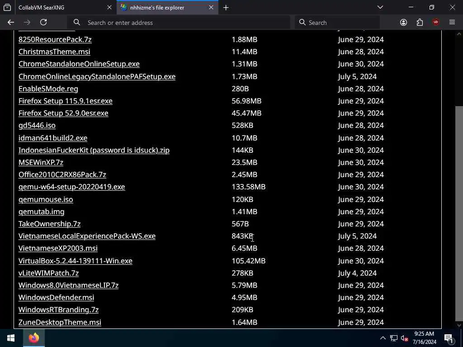Focus the Search or enter address bar
This screenshot has height=347, width=463.
(x=179, y=23)
